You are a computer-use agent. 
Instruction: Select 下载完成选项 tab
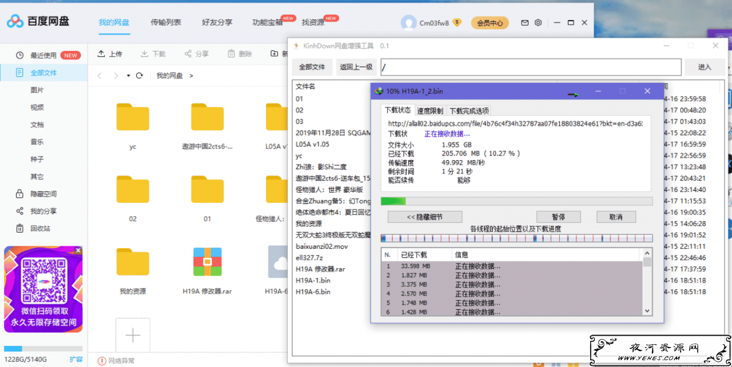pyautogui.click(x=469, y=111)
